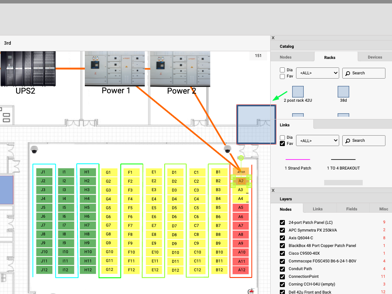Pick the 1 TO 4 BREAKOUT link line

coord(343,160)
